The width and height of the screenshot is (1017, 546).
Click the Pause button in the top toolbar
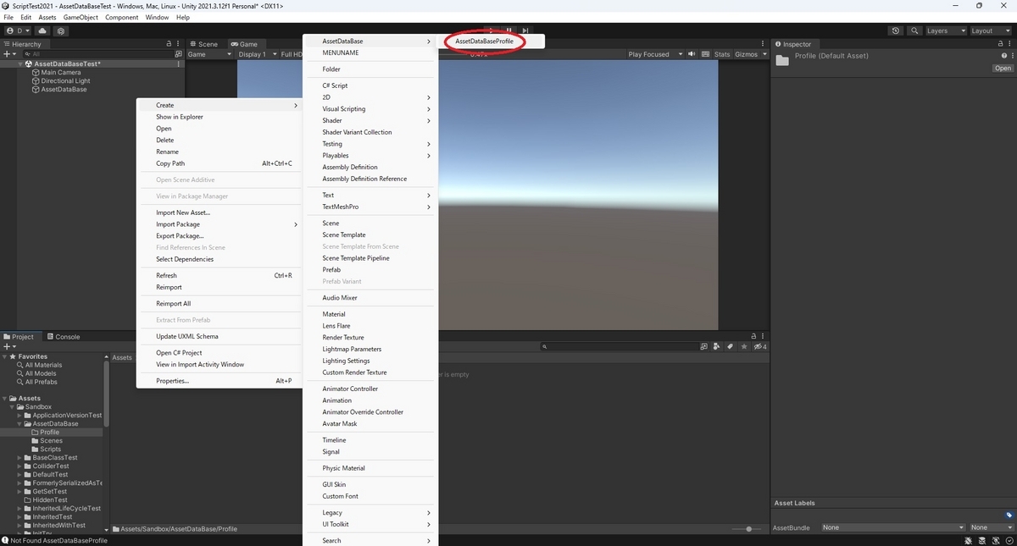(508, 29)
